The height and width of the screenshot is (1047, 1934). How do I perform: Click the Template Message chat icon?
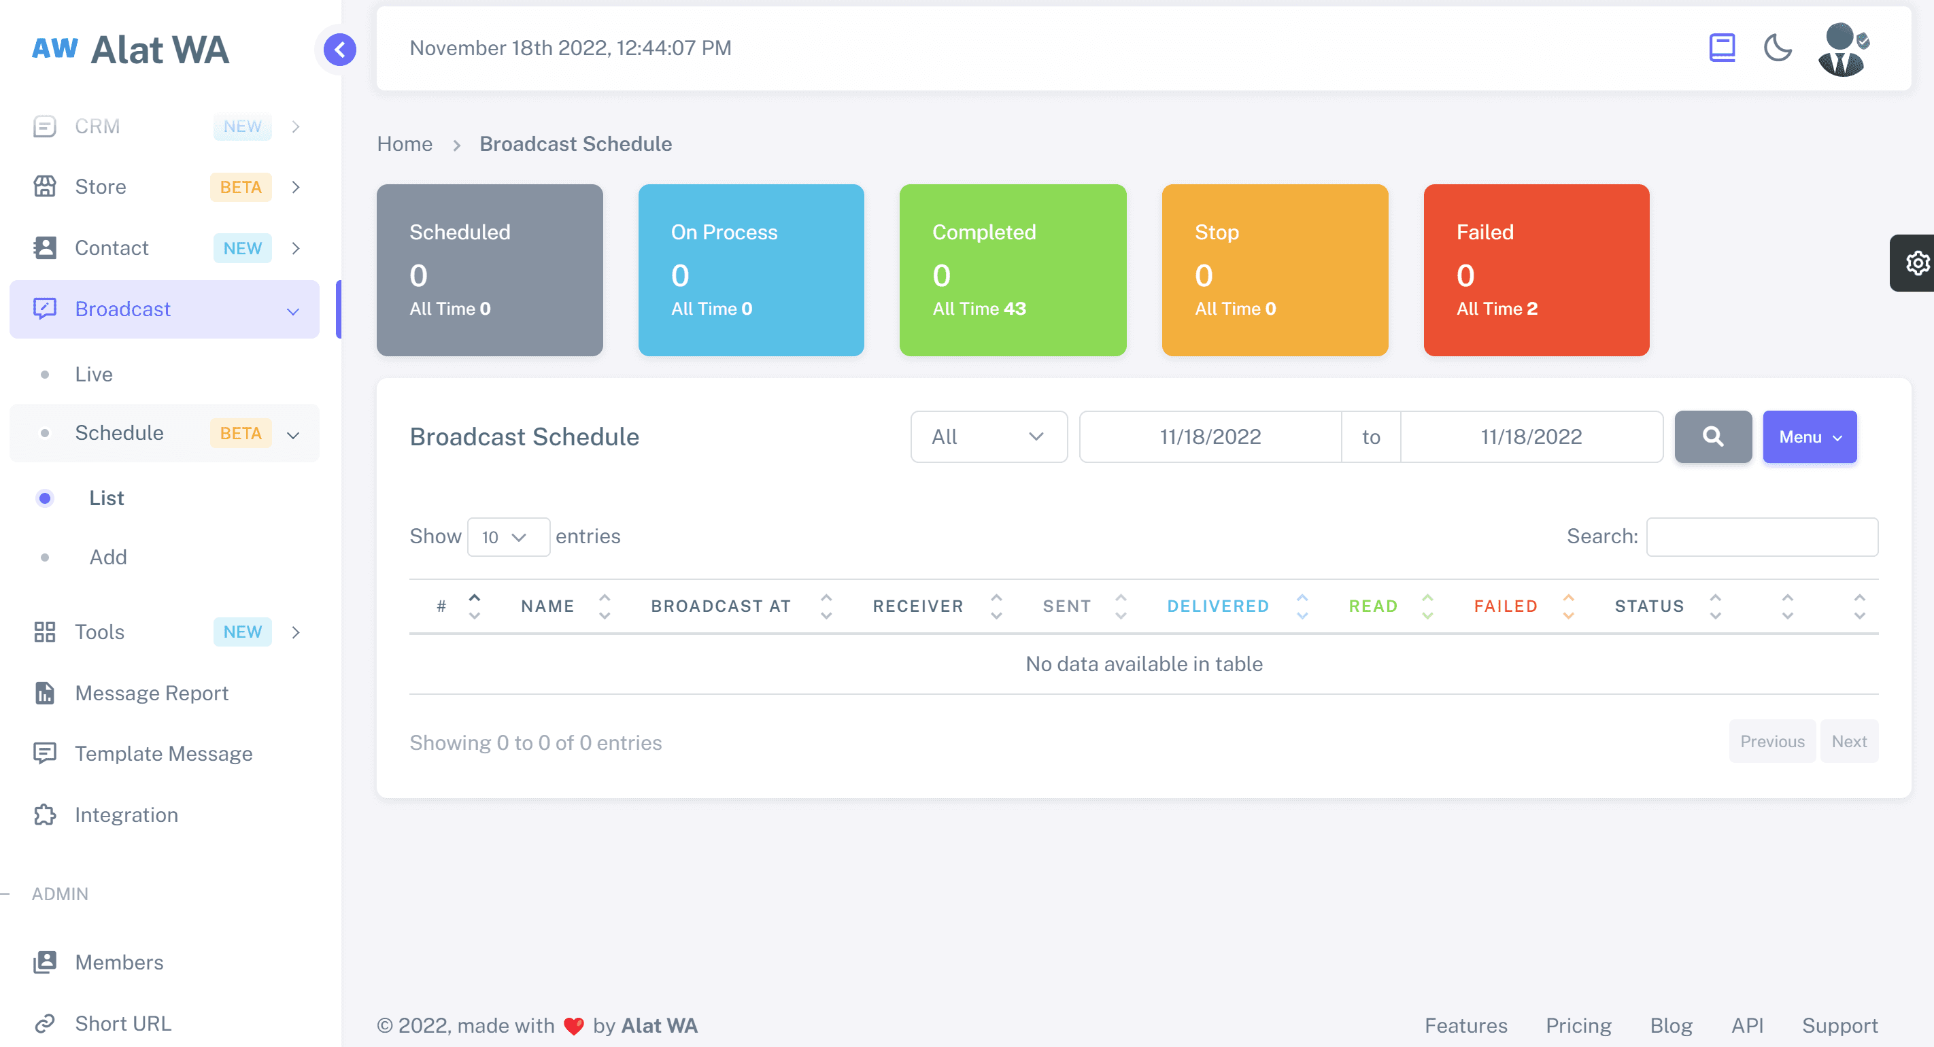44,753
